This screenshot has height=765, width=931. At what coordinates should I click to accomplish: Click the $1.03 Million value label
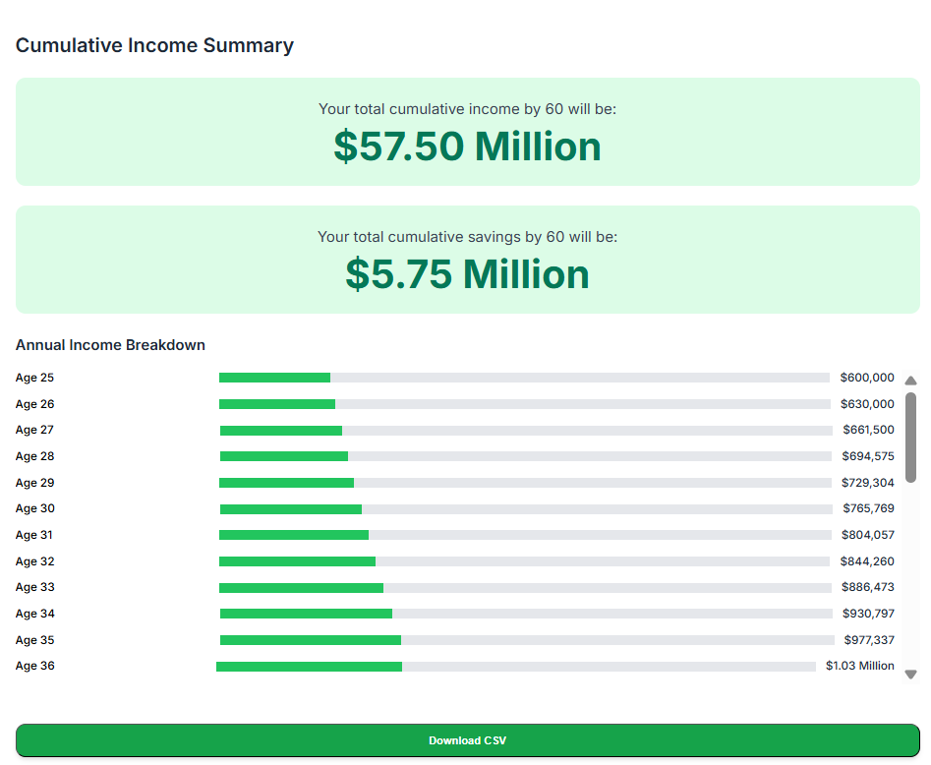tap(860, 666)
